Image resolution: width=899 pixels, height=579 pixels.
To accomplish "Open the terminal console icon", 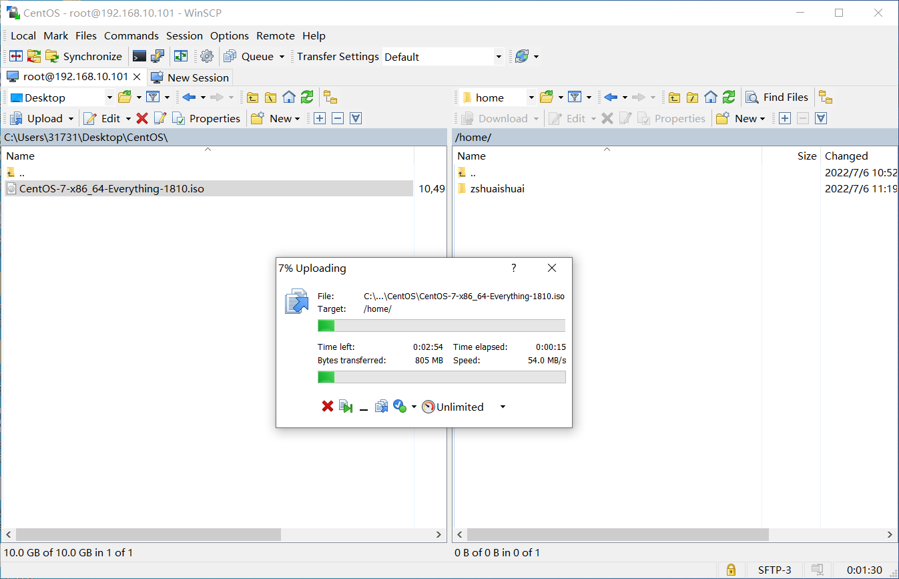I will (139, 56).
